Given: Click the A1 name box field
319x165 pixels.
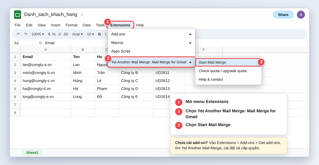Looking at the screenshot, I should click(x=24, y=43).
